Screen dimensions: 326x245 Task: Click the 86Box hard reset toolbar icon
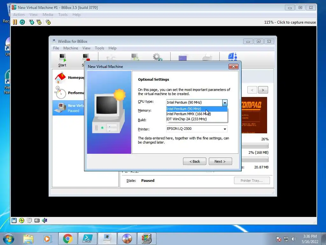point(22,22)
